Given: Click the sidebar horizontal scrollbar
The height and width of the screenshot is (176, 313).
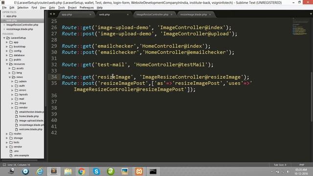Looking at the screenshot, I should [x=19, y=160].
